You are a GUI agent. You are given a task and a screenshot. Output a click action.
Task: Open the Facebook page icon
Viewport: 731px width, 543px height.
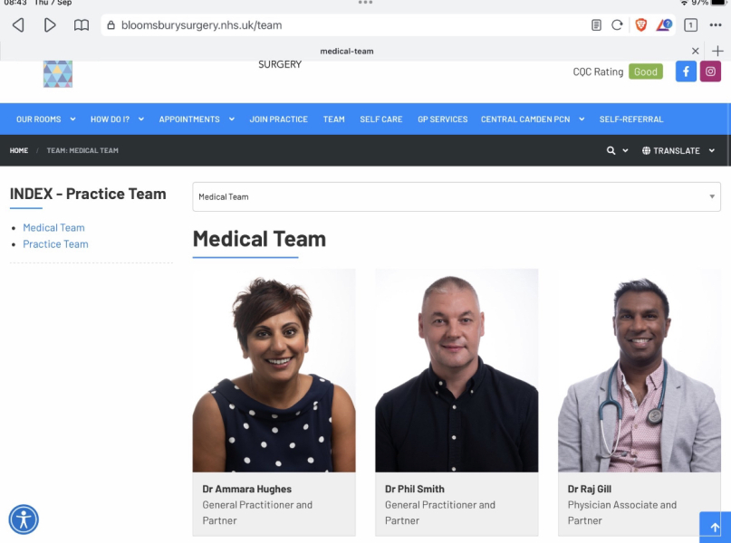(686, 71)
